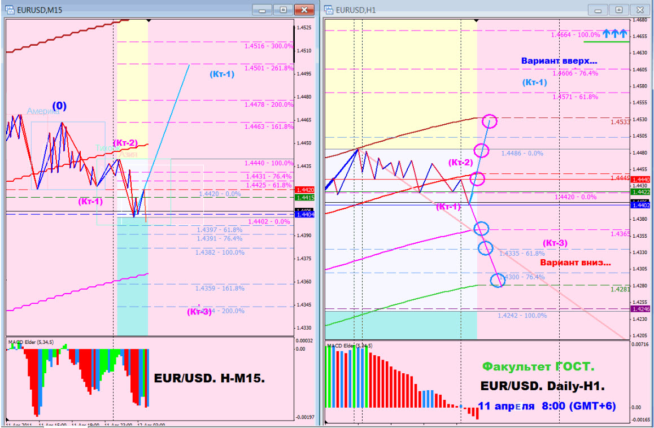Click the EURUSD,H1 window chart icon

click(x=328, y=10)
